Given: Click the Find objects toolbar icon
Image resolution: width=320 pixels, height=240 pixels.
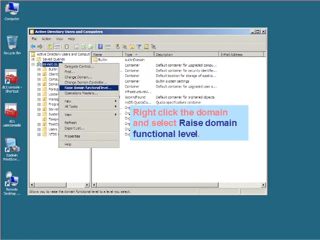Looking at the screenshot, I should click(146, 46).
